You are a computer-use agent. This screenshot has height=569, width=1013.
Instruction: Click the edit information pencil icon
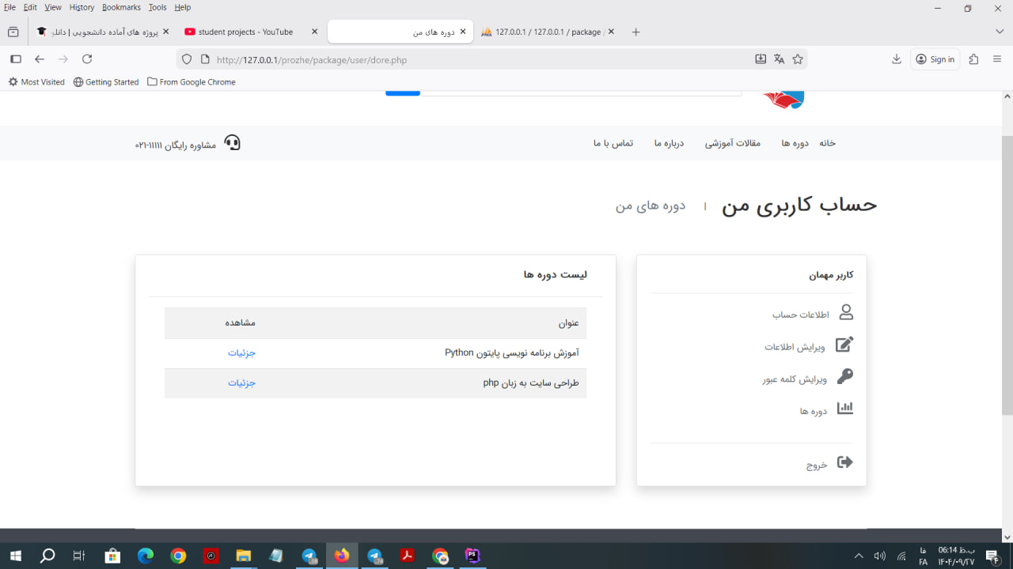(844, 345)
